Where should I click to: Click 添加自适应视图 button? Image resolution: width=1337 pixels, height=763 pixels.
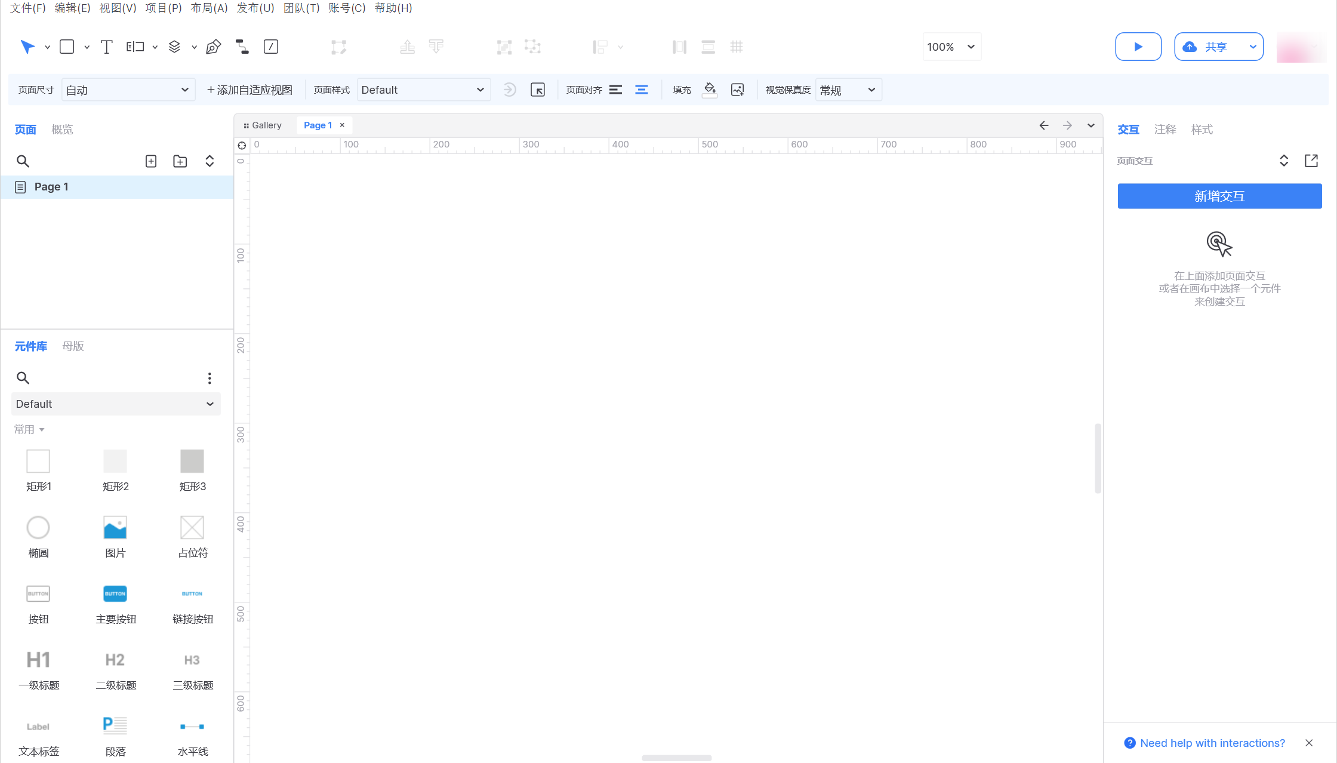tap(249, 90)
